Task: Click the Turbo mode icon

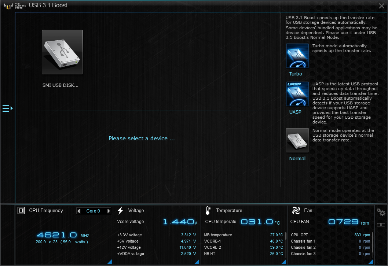Action: click(x=297, y=56)
